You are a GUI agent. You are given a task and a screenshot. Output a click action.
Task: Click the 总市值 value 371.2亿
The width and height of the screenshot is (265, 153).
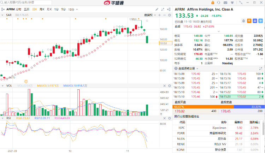(258, 49)
